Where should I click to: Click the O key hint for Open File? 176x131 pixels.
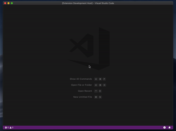[104, 85]
